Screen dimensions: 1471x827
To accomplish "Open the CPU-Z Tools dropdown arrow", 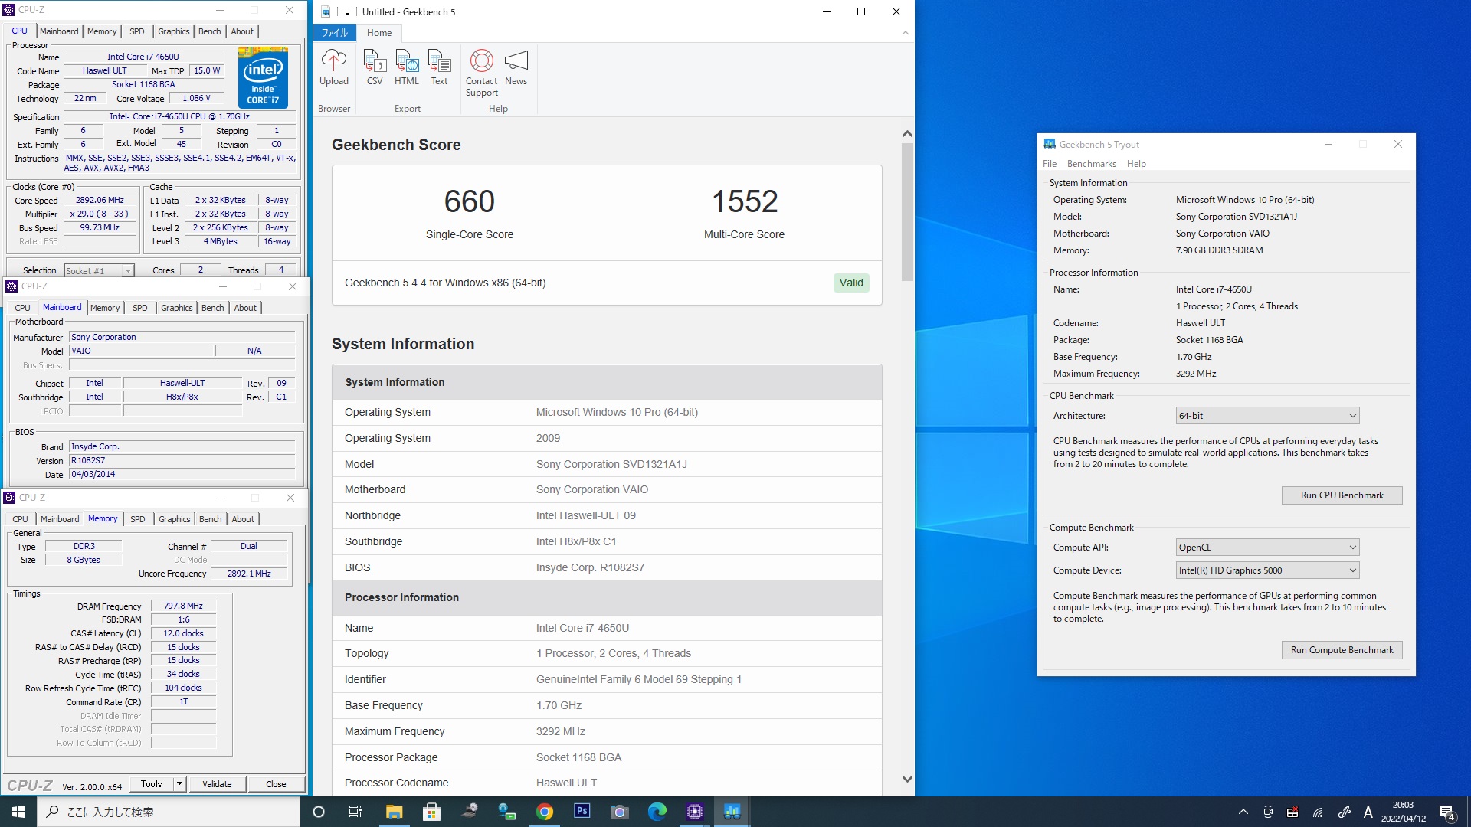I will coord(179,784).
